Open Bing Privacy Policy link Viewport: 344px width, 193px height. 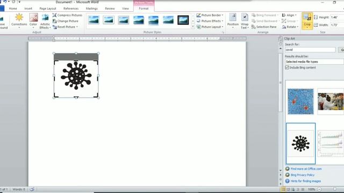click(x=302, y=175)
